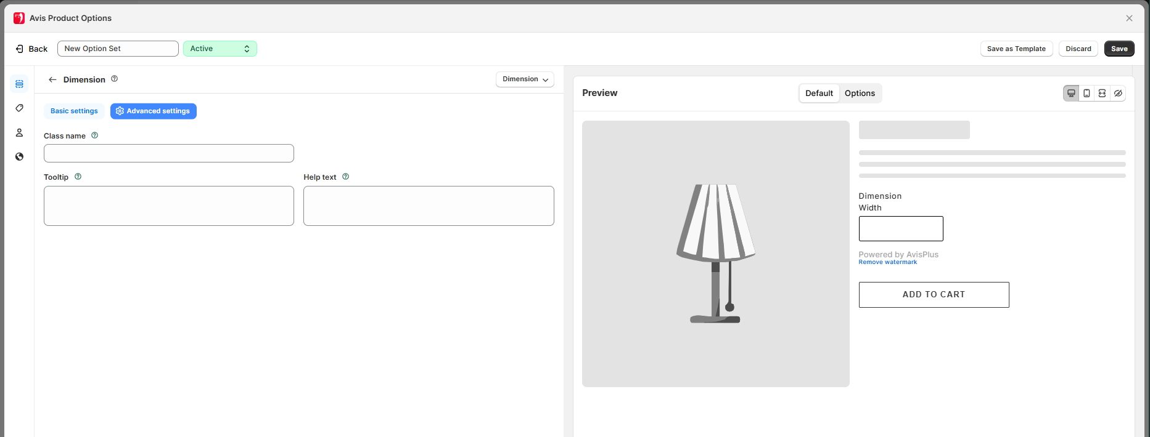Select the Options tab in Preview
The image size is (1150, 437).
860,94
